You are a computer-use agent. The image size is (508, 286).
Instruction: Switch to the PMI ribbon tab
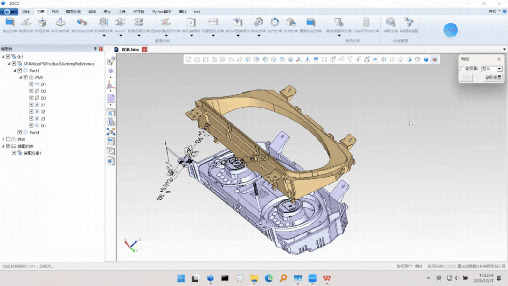[x=56, y=12]
